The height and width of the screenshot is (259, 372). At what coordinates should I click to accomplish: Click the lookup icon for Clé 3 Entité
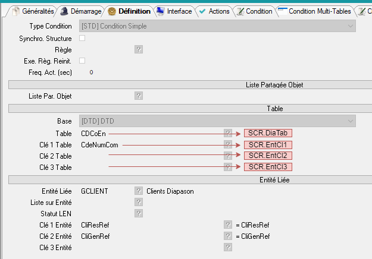click(x=228, y=247)
